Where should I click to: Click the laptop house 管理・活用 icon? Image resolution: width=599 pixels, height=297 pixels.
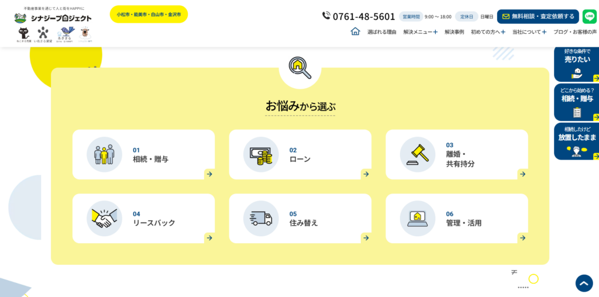click(418, 218)
